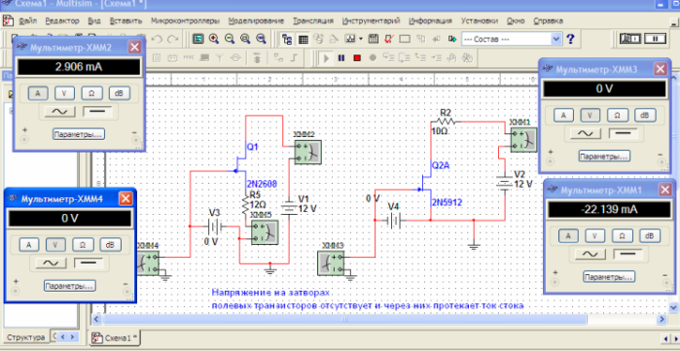Click Параметры button in Мультиметр-XMM2
This screenshot has width=680, height=351.
[79, 134]
